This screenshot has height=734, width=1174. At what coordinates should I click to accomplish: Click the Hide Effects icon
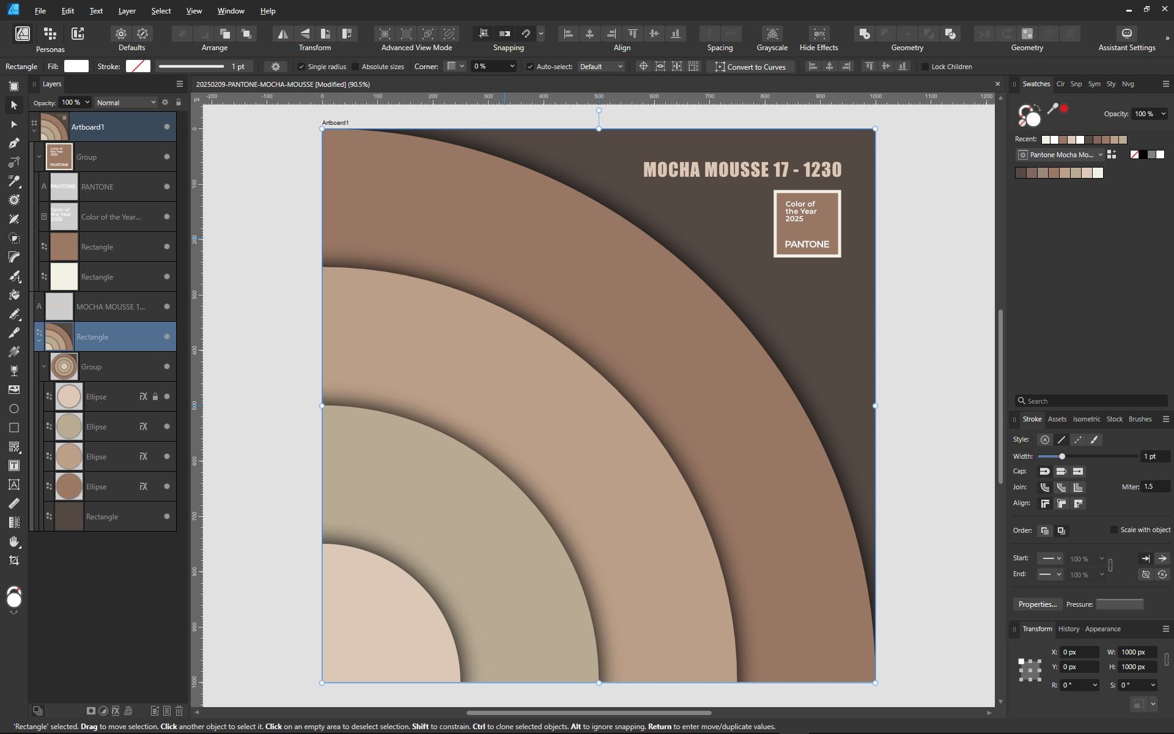[x=819, y=34]
